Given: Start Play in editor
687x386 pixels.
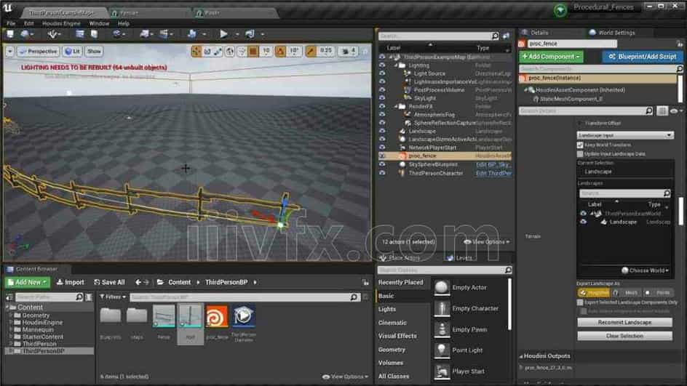Looking at the screenshot, I should 223,33.
